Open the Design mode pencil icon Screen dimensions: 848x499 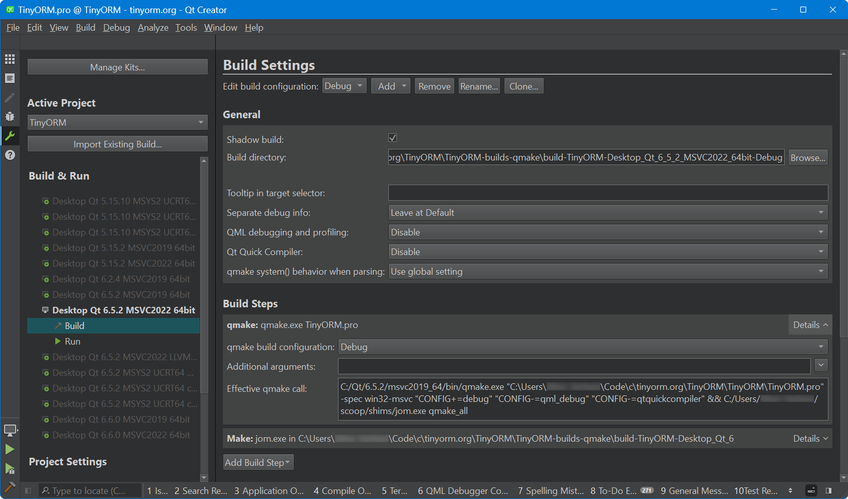tap(10, 98)
